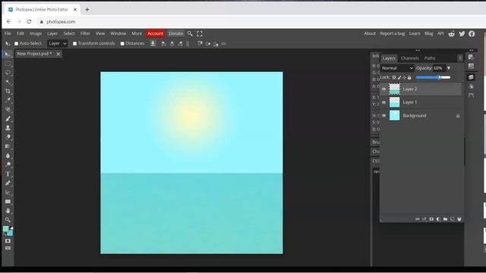Toggle lock transparent pixels icon
The width and height of the screenshot is (486, 273).
click(394, 77)
